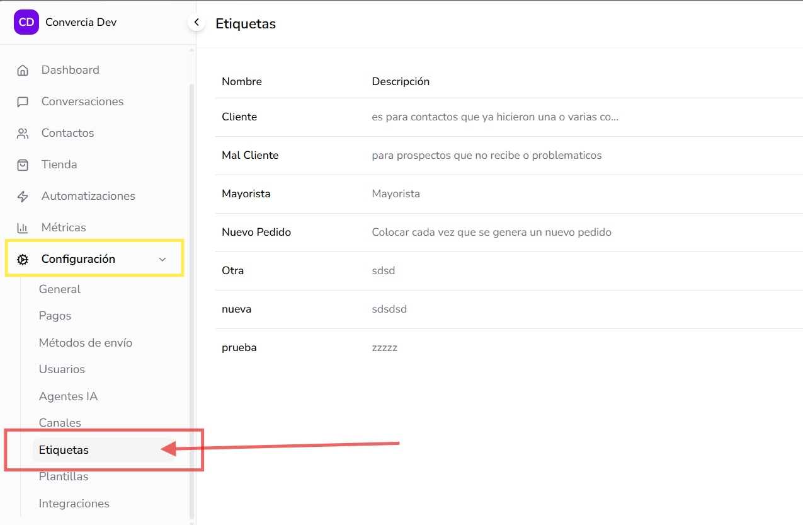Click the Automatizaciones lightning bolt icon
Screen dimensions: 803x525
(x=23, y=196)
